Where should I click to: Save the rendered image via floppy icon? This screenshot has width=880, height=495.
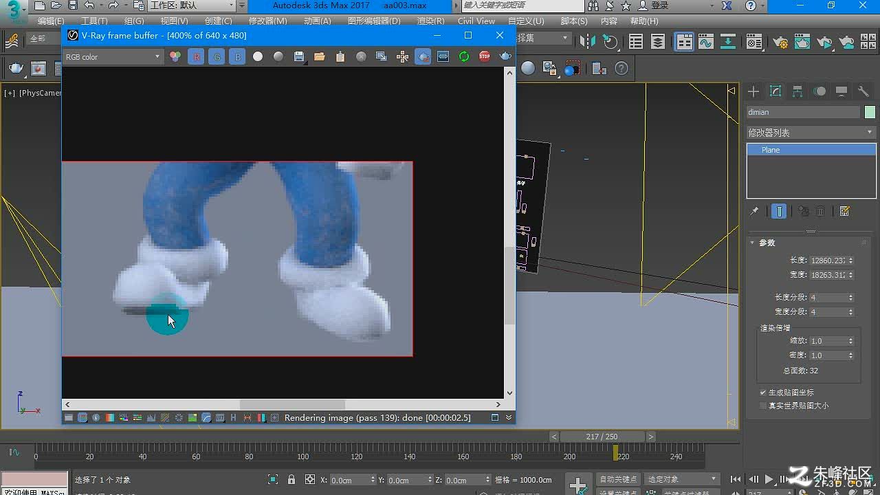[299, 57]
